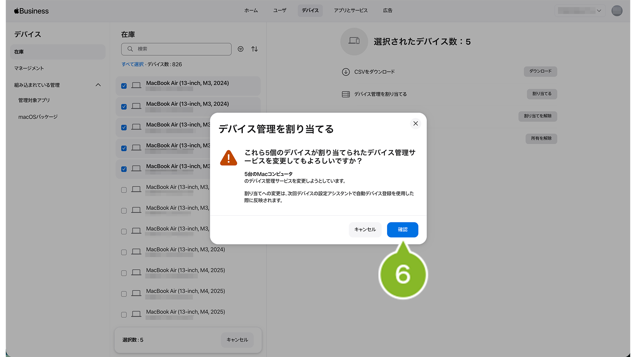636x357 pixels.
Task: Open the user account avatar
Action: click(x=617, y=11)
